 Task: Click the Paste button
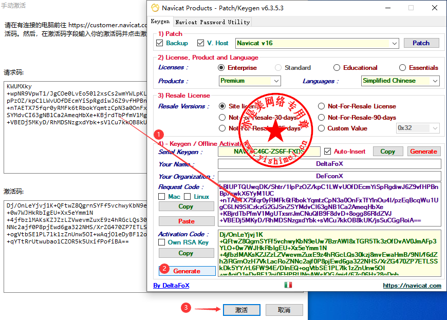[x=186, y=221]
